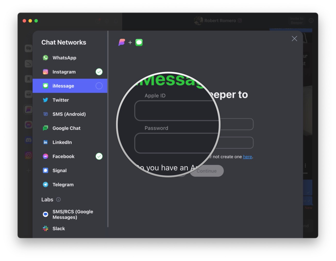Open Messenger in the background sidebar
This screenshot has height=261, width=336.
coord(29,125)
